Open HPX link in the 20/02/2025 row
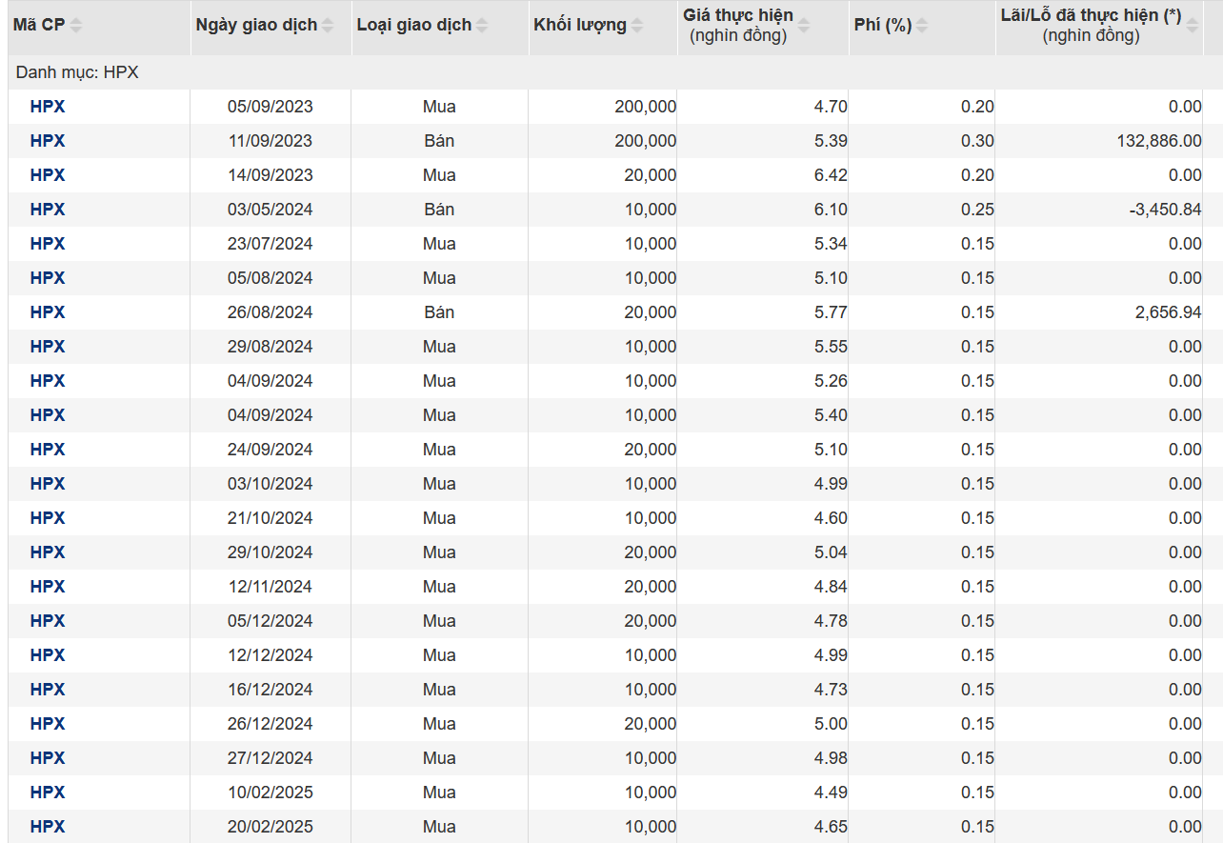Screen dimensions: 1223x843 point(48,827)
